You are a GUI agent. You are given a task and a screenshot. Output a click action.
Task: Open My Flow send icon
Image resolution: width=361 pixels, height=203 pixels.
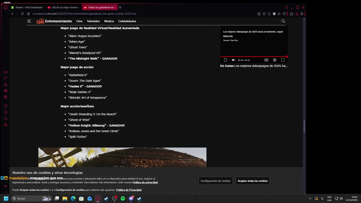(x=279, y=14)
